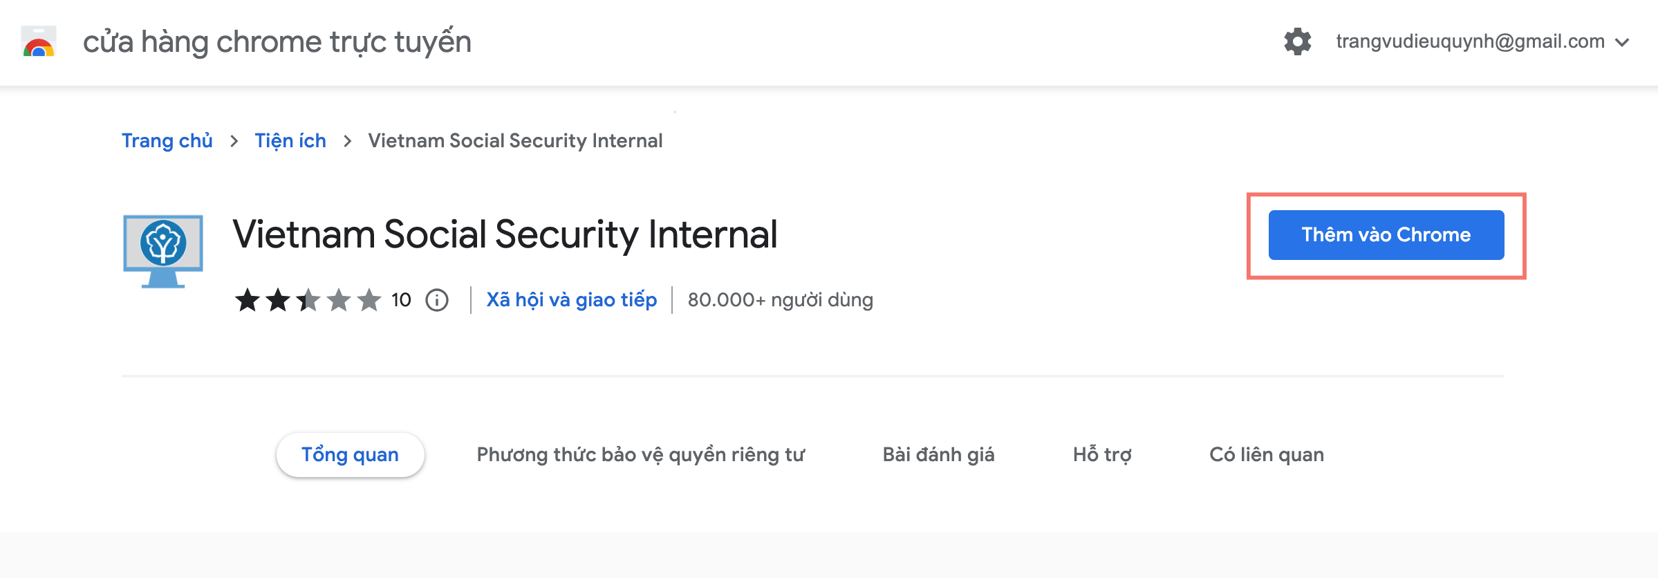Viewport: 1658px width, 578px height.
Task: Expand the breadcrumb item Tiện ích
Action: coord(290,140)
